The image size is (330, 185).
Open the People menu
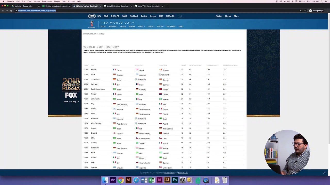57,1
